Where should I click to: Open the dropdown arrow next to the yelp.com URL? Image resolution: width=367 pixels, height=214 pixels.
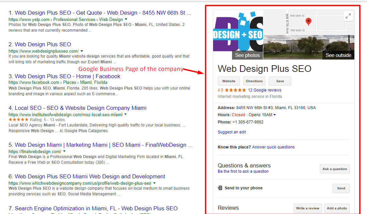[x=126, y=19]
